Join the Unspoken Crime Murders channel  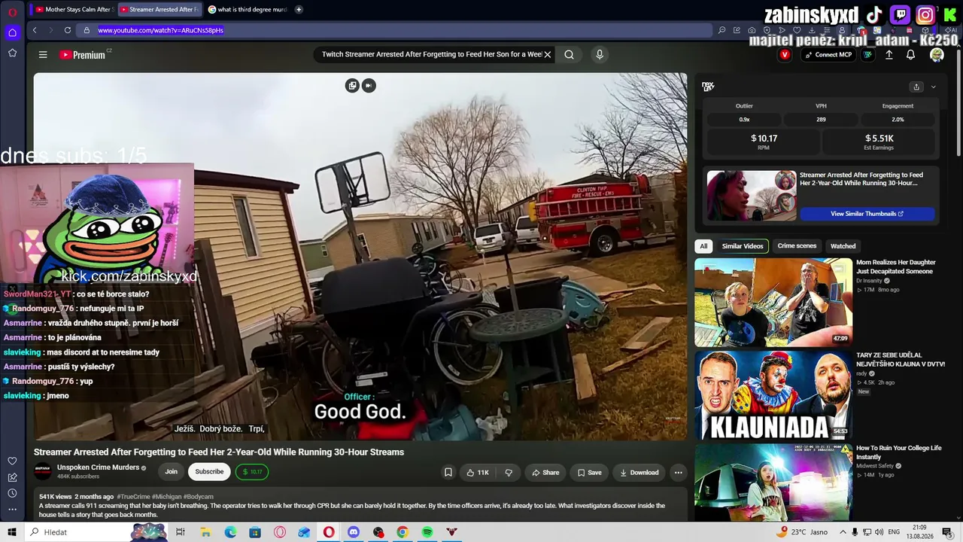coord(172,472)
